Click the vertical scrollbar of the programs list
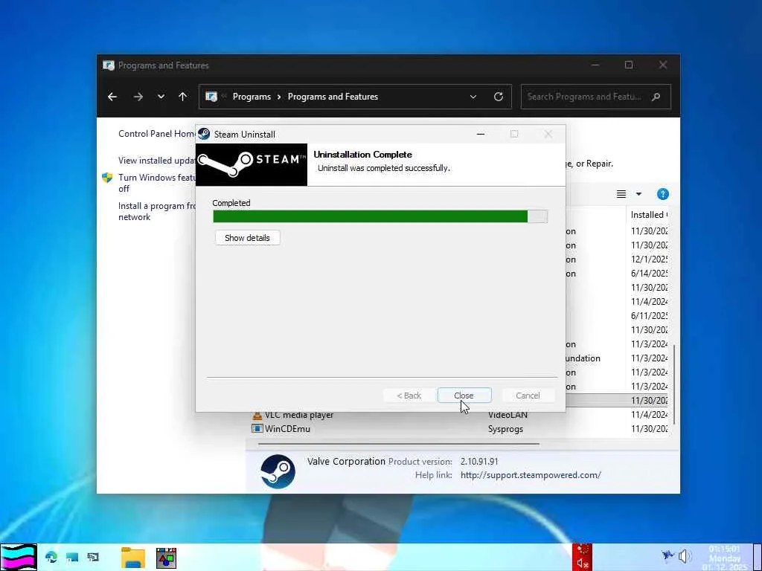This screenshot has height=571, width=762. point(673,384)
